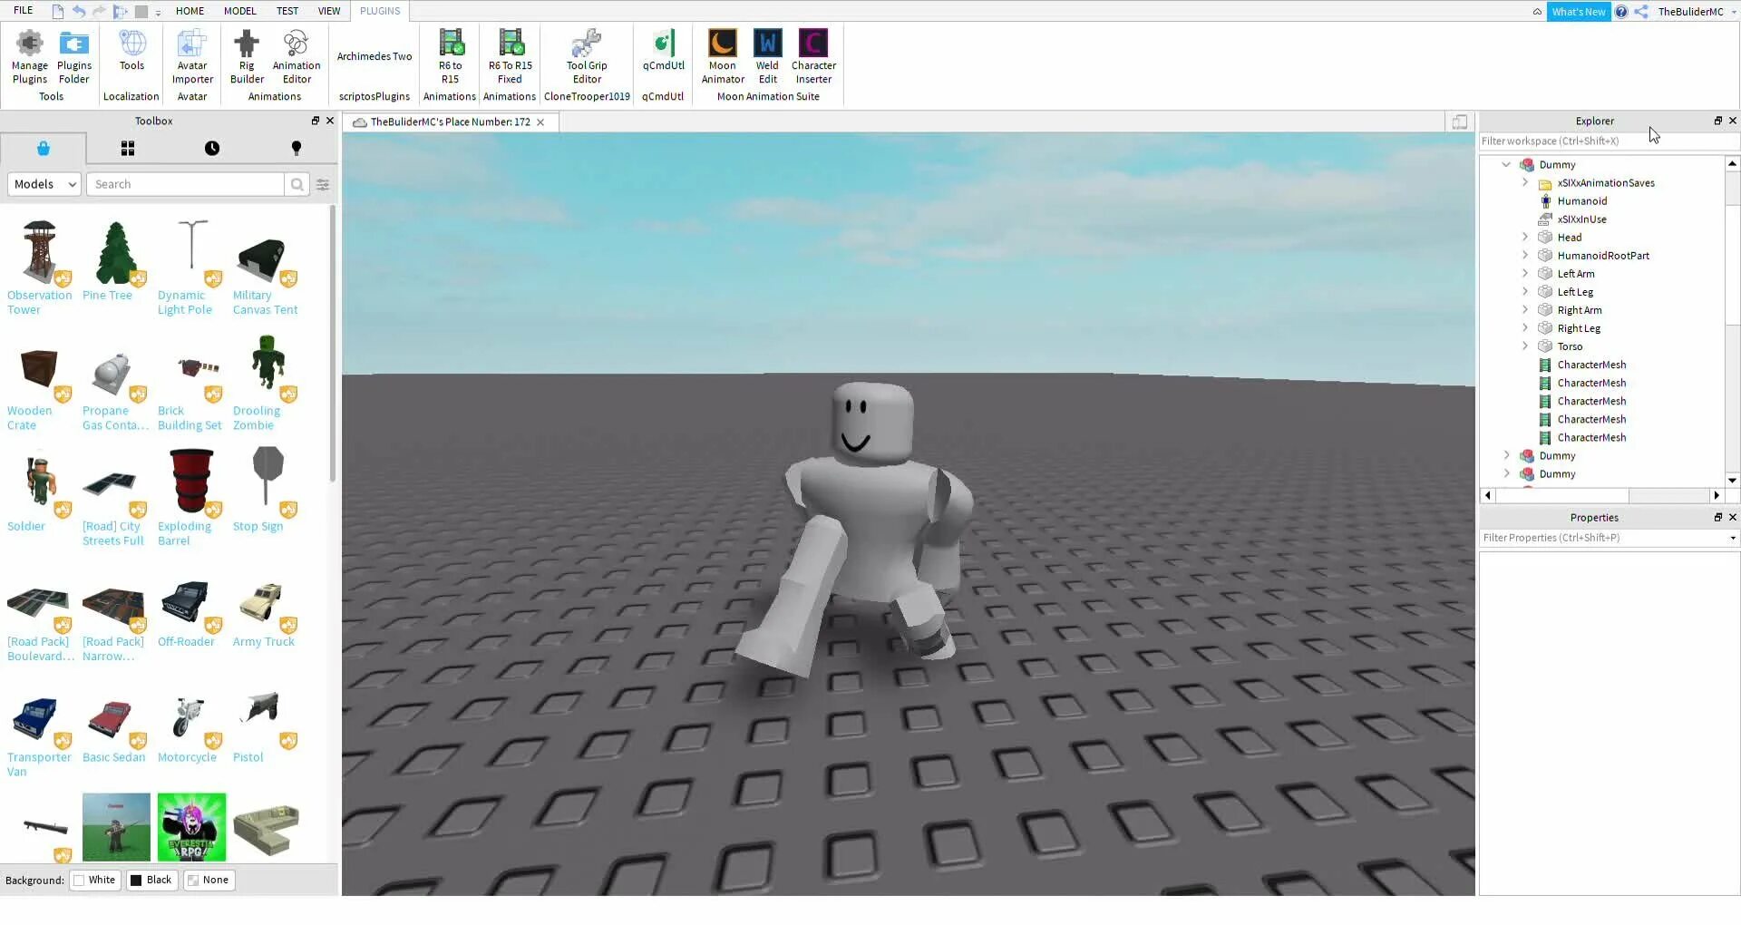
Task: Open the Creations lightbulb tab in Toolbox
Action: [297, 149]
